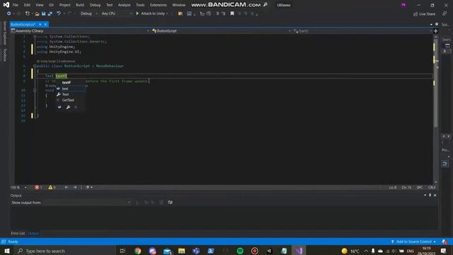Click the Windows Start button

pos(7,251)
